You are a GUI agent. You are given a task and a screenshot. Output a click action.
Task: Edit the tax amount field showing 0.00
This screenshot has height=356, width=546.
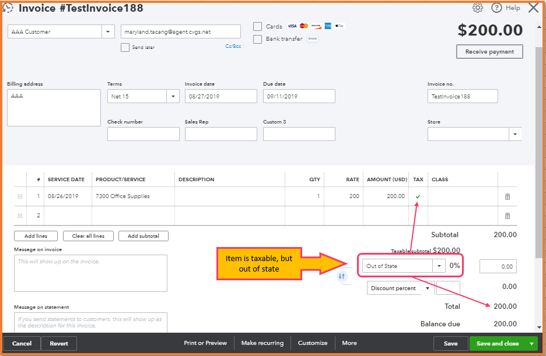pos(498,266)
